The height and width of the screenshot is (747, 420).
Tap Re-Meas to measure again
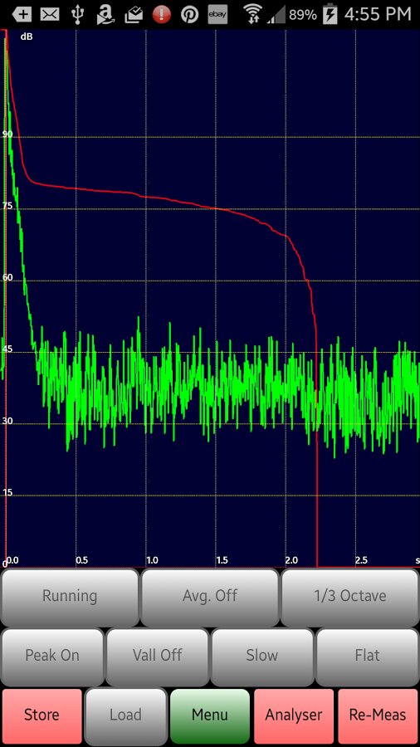coord(378,715)
